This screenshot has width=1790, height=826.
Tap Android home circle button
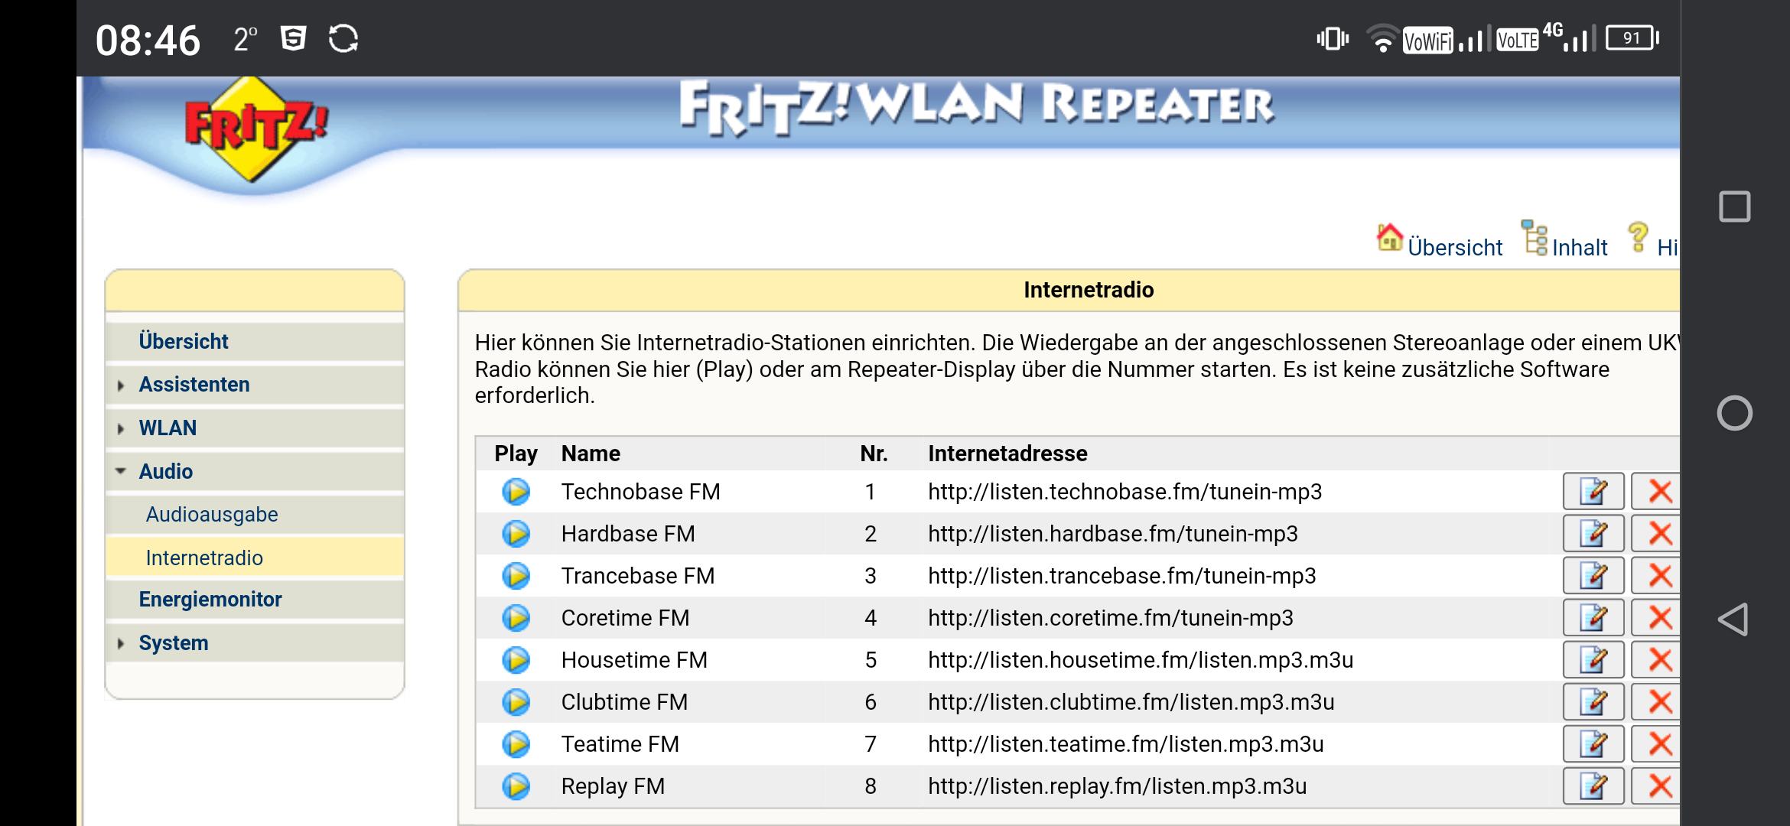[1734, 413]
